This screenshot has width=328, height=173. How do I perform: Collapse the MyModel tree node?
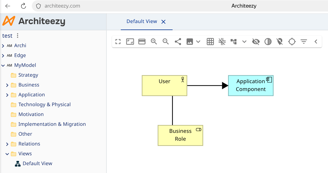pos(3,65)
